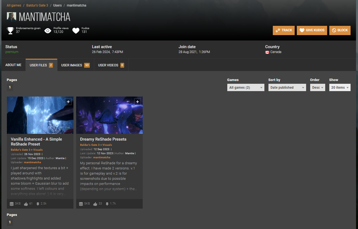Viewport: 358px width, 229px height.
Task: Click Join date 28 Aug 2021, 1:26PM
Action: (194, 52)
